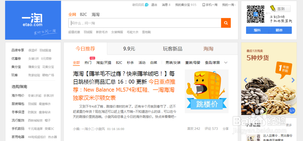Image resolution: width=303 pixels, height=141 pixels.
Task: Open 海外特价 shopping guide
Action: [x=18, y=96]
